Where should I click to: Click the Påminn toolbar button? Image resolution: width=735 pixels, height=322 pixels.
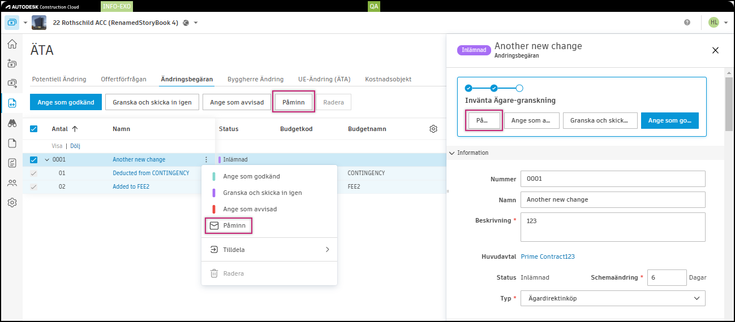click(x=294, y=102)
